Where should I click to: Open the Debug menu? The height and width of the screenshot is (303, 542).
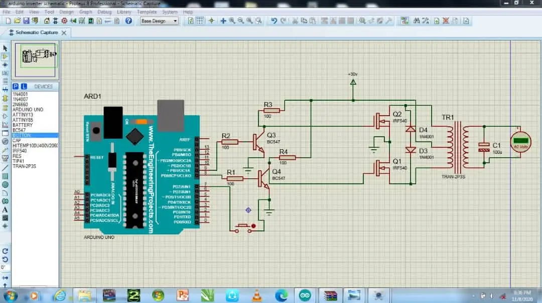click(x=104, y=12)
